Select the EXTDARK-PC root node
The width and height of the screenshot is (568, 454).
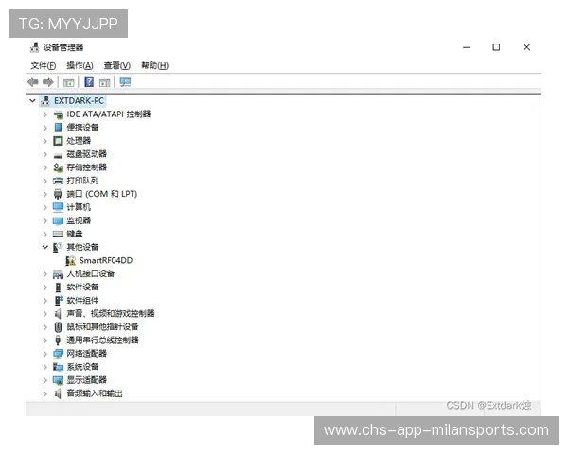pos(79,100)
